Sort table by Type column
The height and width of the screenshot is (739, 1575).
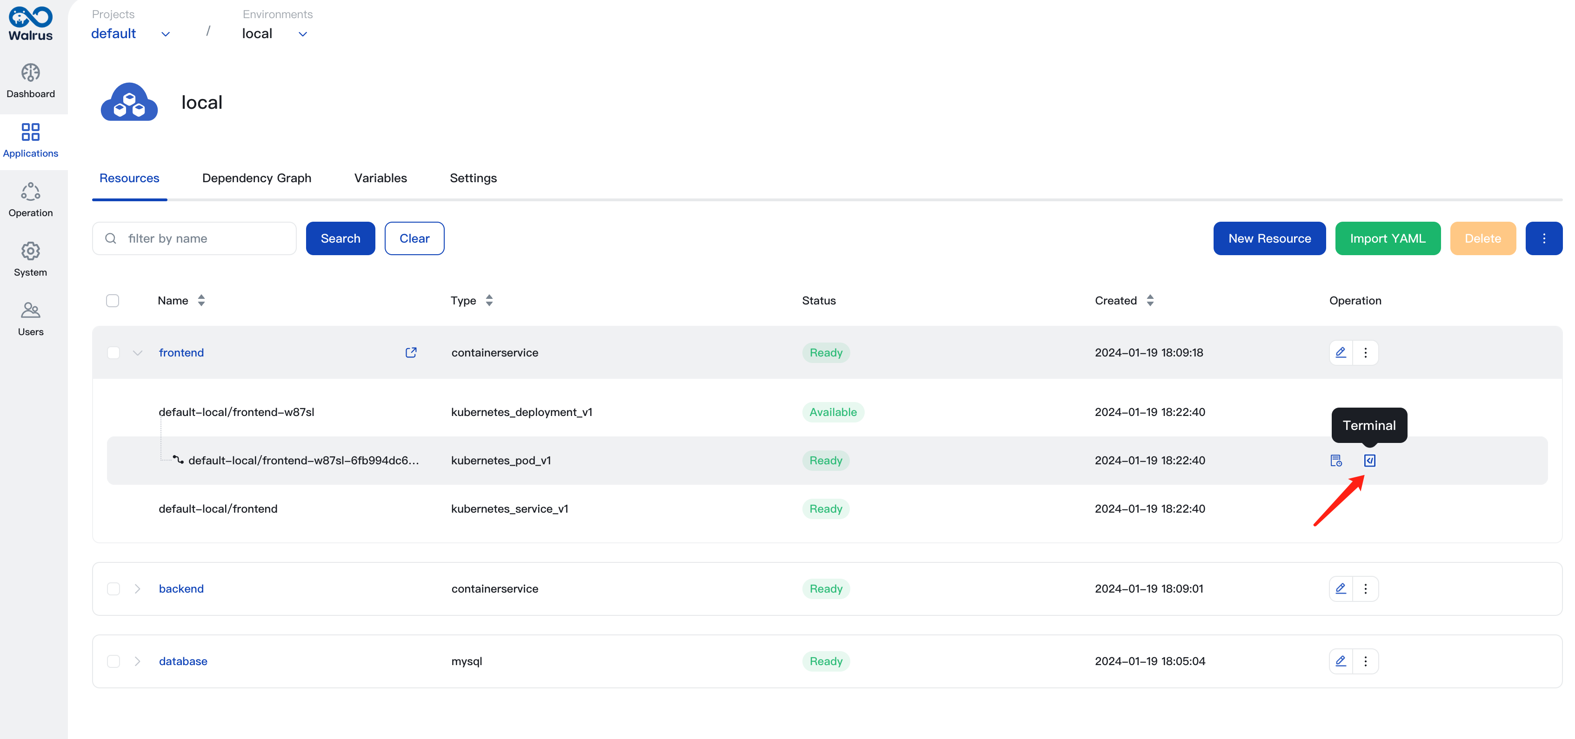[x=489, y=301]
